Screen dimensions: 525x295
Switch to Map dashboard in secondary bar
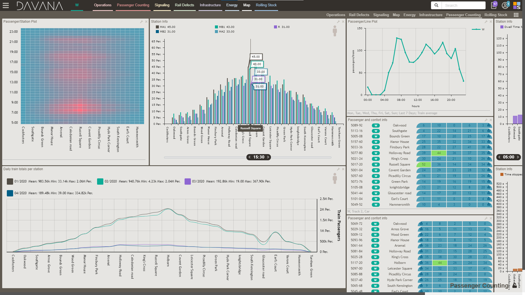[x=396, y=15]
